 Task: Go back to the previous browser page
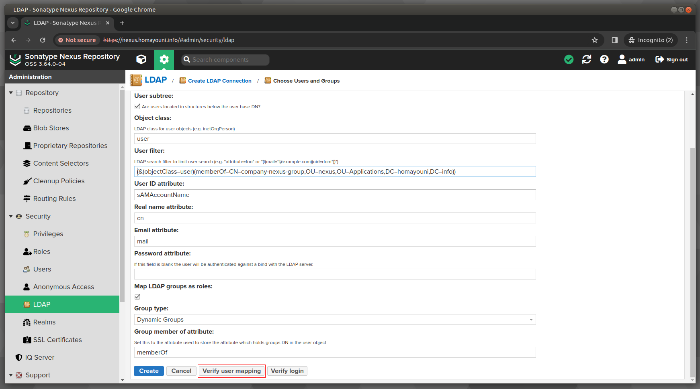[14, 40]
